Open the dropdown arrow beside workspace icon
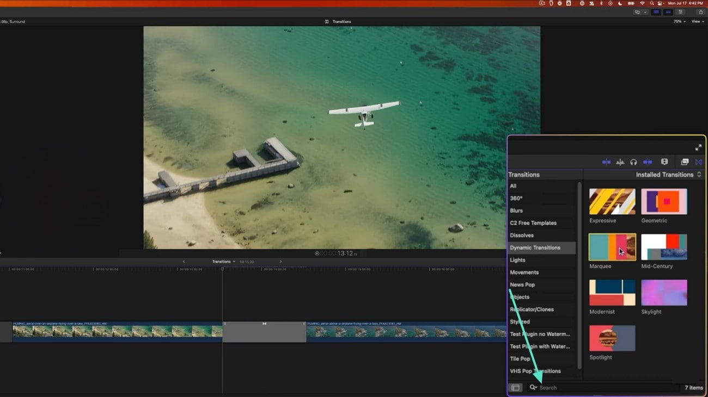The image size is (708, 397). coord(645,12)
